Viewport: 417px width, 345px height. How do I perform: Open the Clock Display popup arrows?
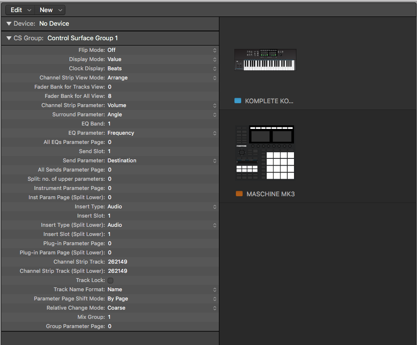point(215,69)
